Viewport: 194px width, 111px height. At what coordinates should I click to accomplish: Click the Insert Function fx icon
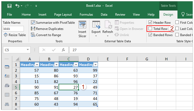coord(63,50)
